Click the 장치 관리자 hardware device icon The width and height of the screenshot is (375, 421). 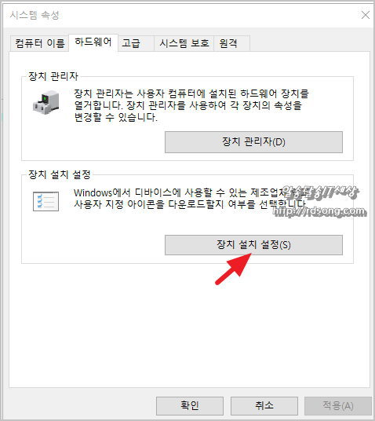(46, 102)
